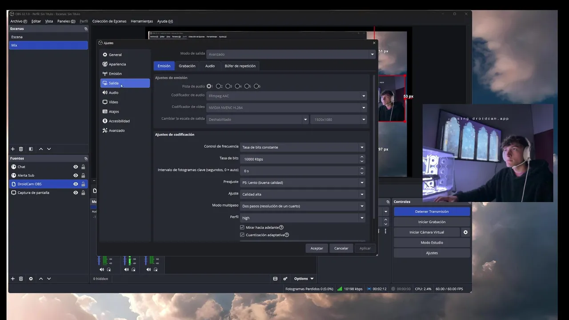
Task: Open Modo multipaso dropdown
Action: pos(303,206)
